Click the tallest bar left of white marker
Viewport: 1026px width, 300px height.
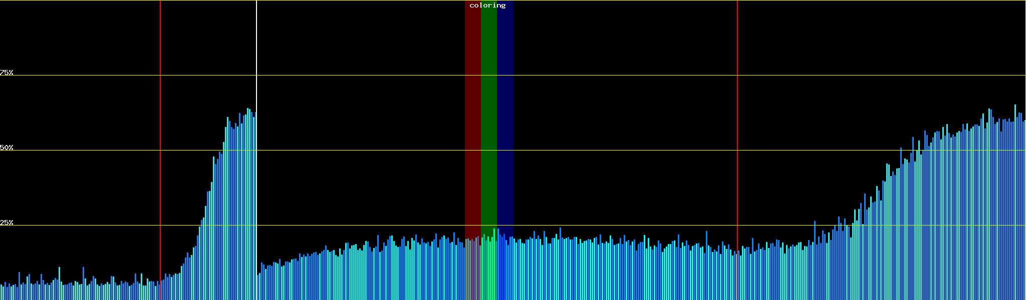pyautogui.click(x=247, y=200)
